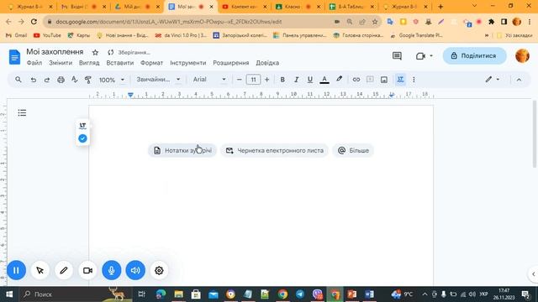Open the video call camera dropdown
538x302 pixels.
point(425,56)
